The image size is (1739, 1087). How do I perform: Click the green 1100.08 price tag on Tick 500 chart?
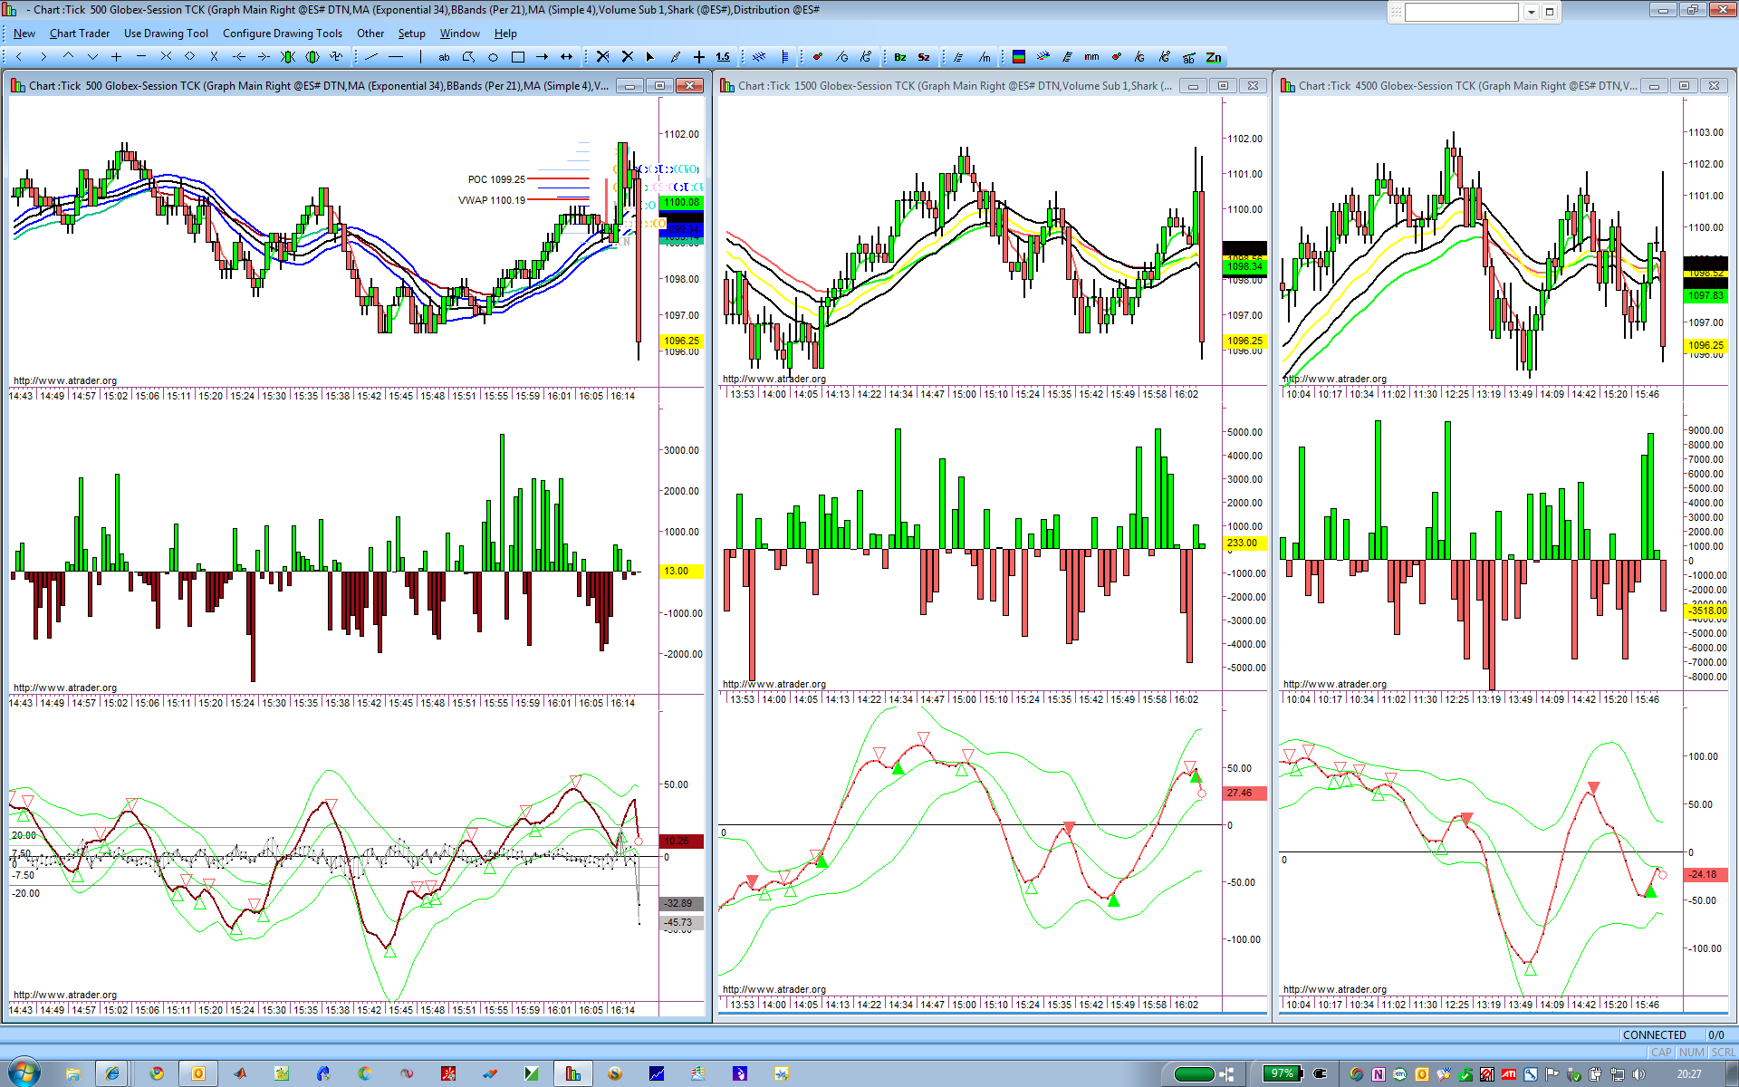pyautogui.click(x=682, y=203)
